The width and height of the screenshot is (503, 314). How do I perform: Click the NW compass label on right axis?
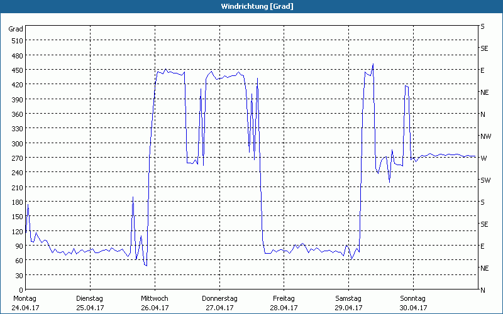[485, 136]
